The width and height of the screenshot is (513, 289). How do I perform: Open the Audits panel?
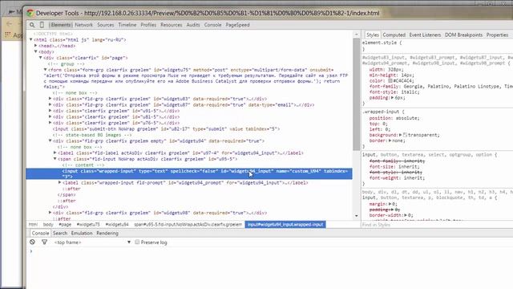[x=193, y=25]
